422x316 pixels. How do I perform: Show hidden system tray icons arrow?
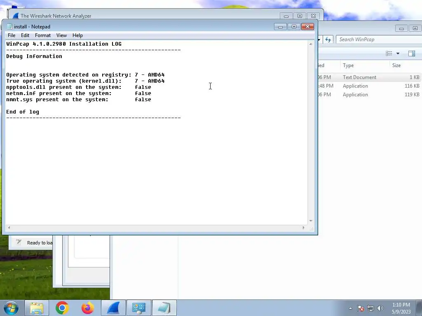[350, 308]
